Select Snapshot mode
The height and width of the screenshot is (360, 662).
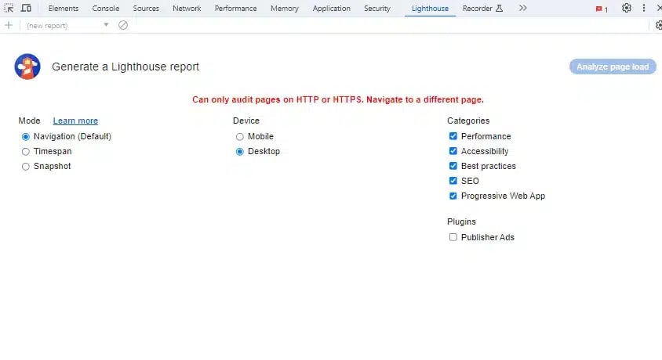26,167
